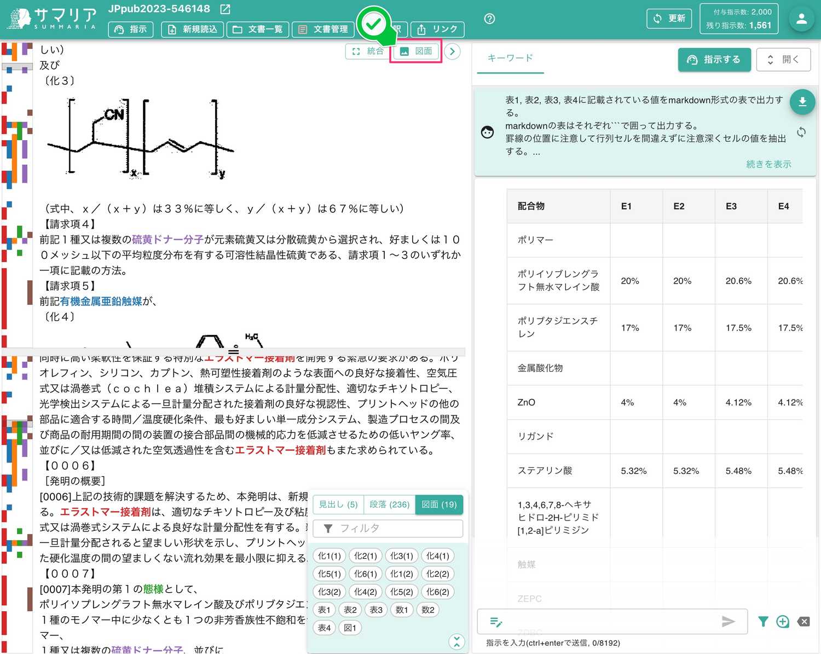Select the 数2 chip
This screenshot has height=654, width=821.
[x=428, y=610]
